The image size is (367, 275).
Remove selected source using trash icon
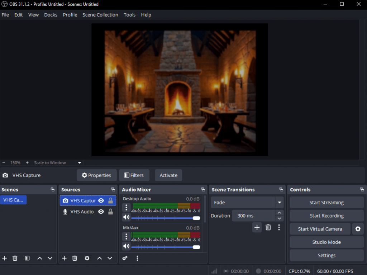pos(75,258)
